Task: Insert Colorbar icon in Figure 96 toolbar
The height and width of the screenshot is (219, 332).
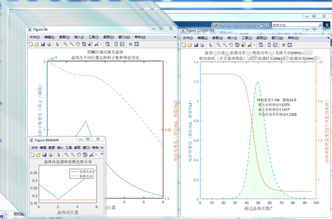Action: point(116,44)
